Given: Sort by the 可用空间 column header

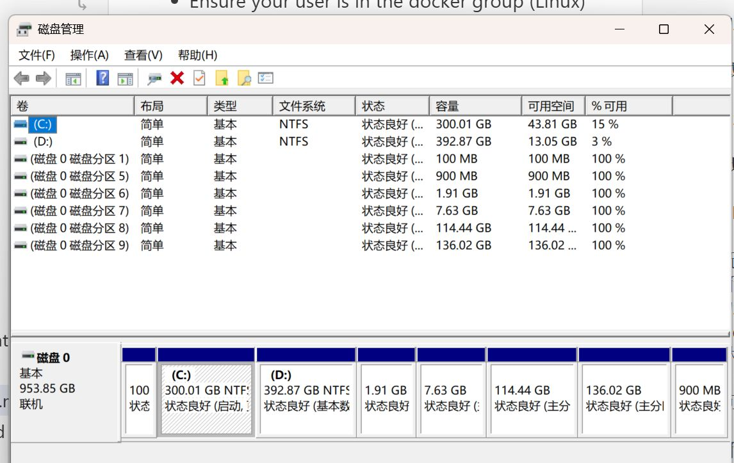Looking at the screenshot, I should 554,106.
